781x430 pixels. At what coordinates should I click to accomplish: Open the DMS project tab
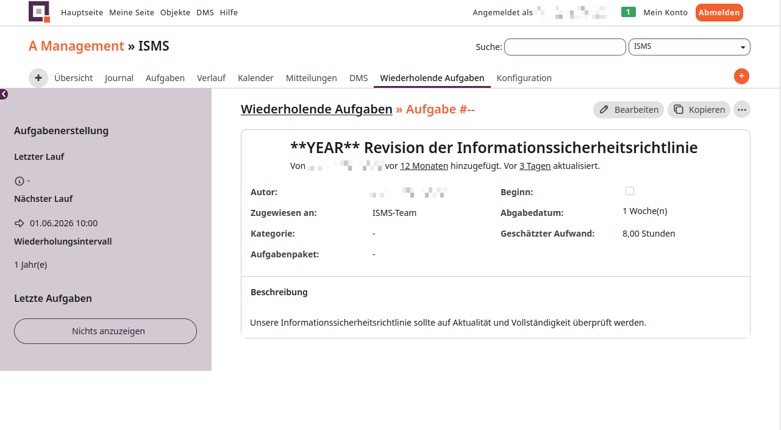coord(358,78)
